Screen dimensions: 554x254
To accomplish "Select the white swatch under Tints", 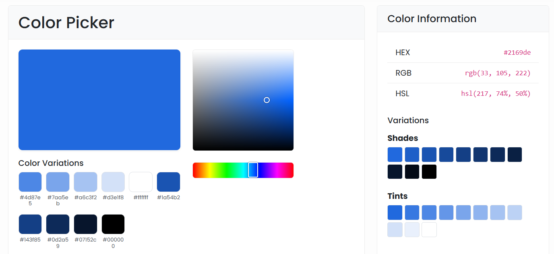I will 429,229.
